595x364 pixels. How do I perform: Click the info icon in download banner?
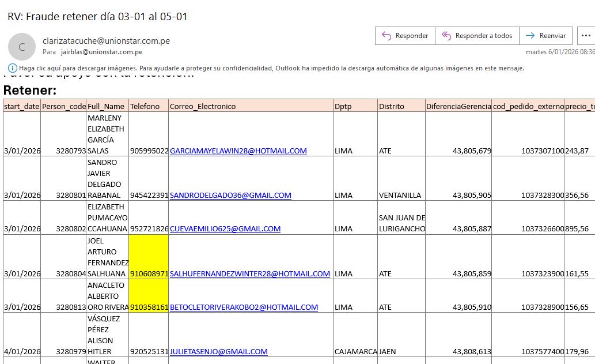point(13,68)
